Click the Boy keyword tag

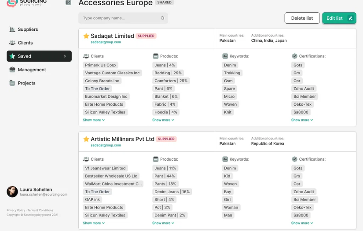tap(227, 192)
